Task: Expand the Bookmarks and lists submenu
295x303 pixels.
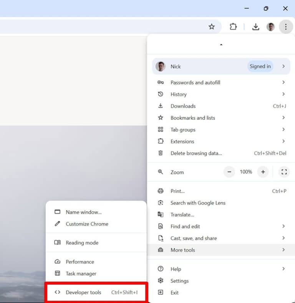Action: coord(221,118)
